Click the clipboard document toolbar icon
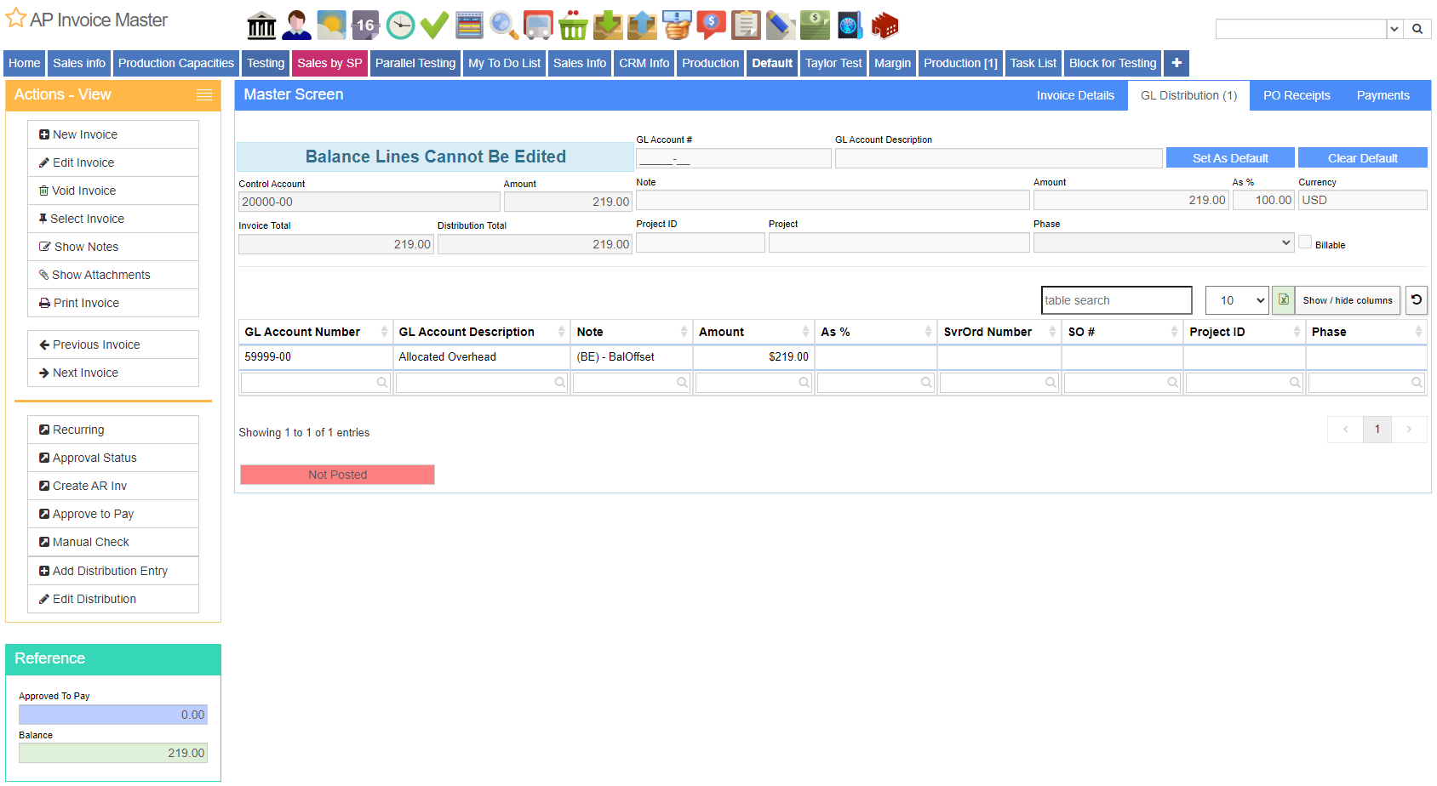The height and width of the screenshot is (786, 1437). pyautogui.click(x=746, y=26)
